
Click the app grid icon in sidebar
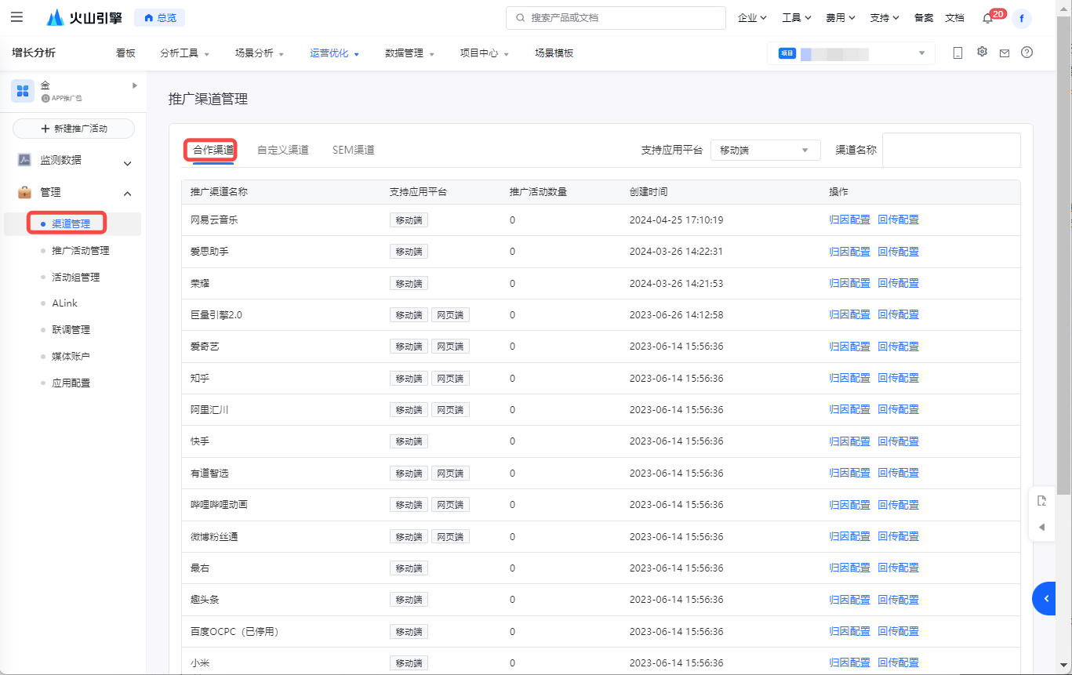pos(23,91)
